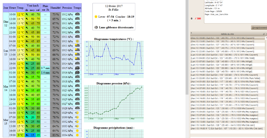
Task: Click the sort arrows icon in Météo du site header
Action: (191, 34)
